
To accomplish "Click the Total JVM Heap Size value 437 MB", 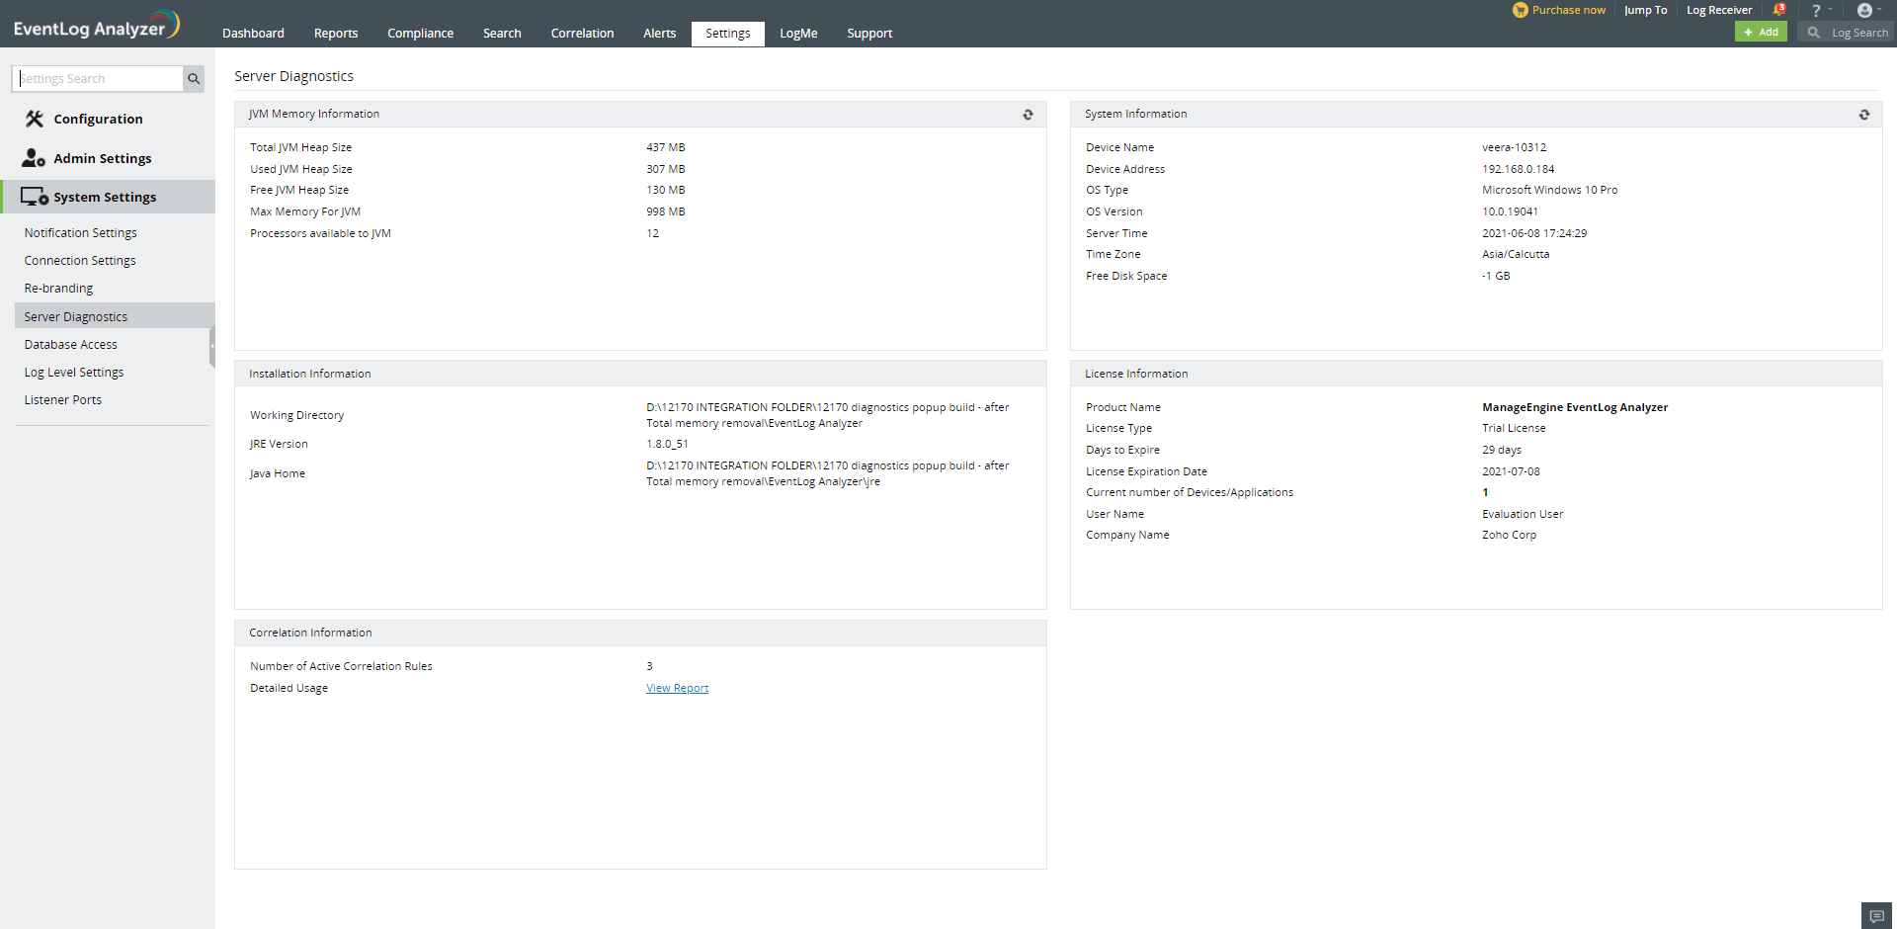I will [666, 148].
